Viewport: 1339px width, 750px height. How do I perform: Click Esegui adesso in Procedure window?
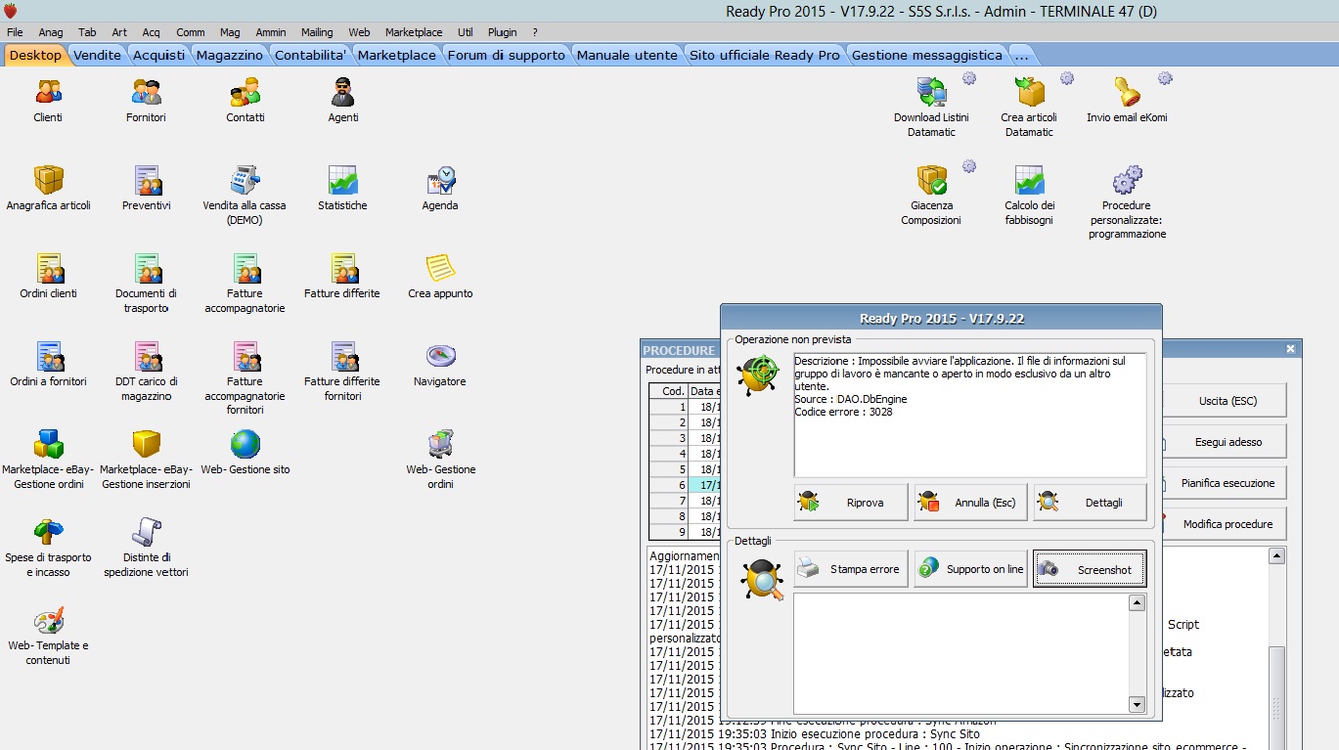(1227, 442)
